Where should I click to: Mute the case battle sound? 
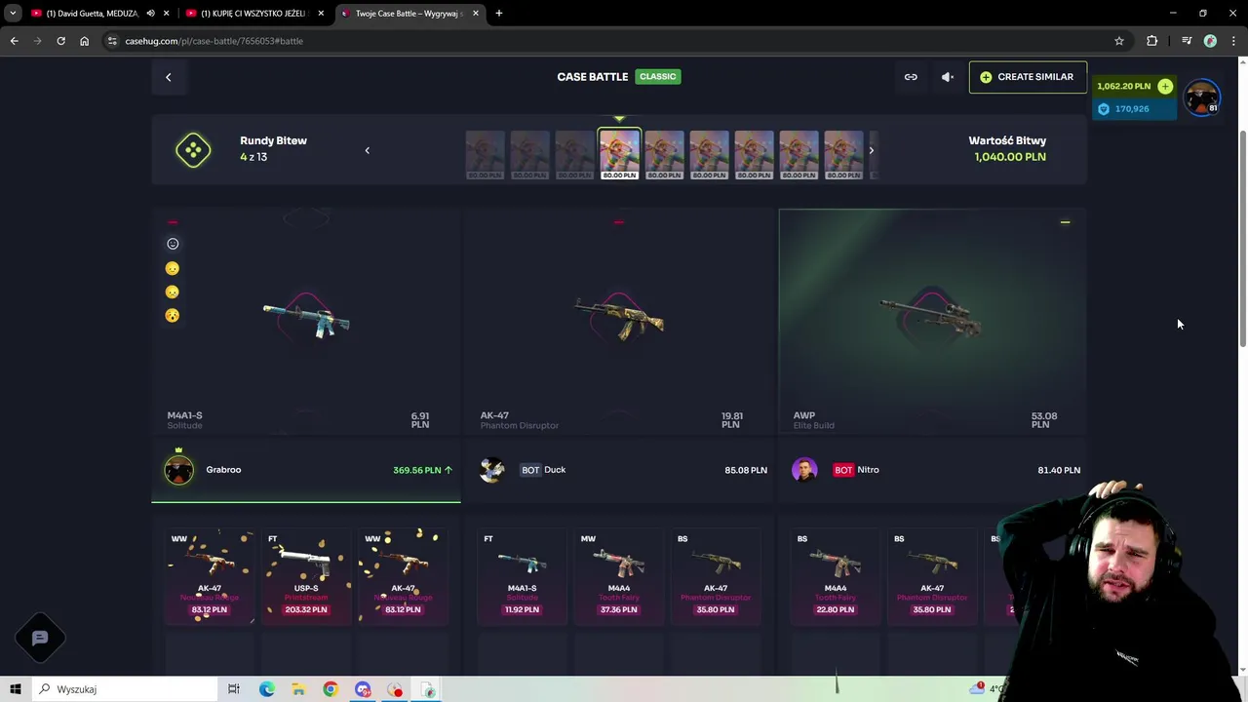tap(947, 77)
